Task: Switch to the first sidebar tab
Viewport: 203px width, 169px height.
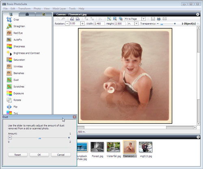Action: 11,14
